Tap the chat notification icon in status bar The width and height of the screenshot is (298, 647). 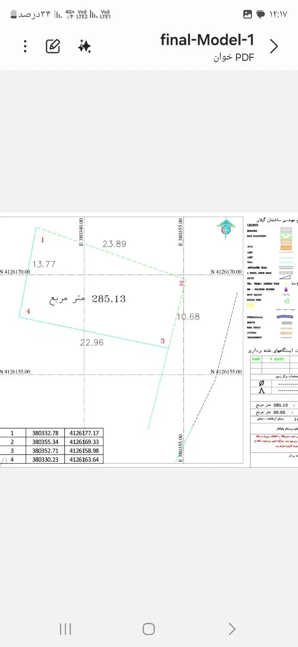point(261,14)
